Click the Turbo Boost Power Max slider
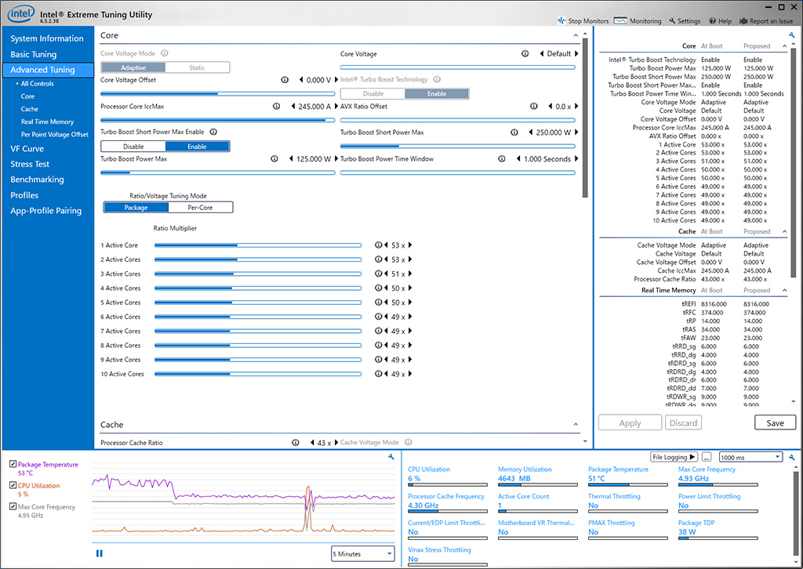 218,172
